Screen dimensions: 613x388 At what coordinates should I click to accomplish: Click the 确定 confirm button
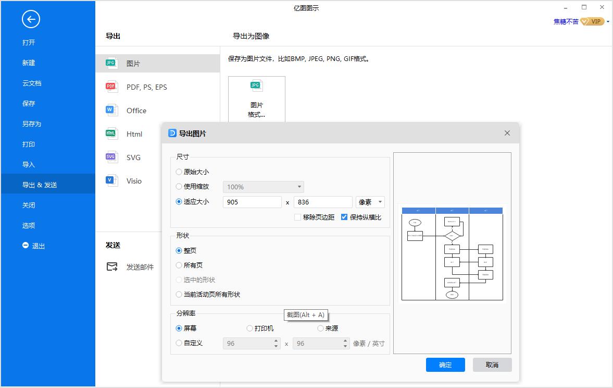(x=445, y=365)
